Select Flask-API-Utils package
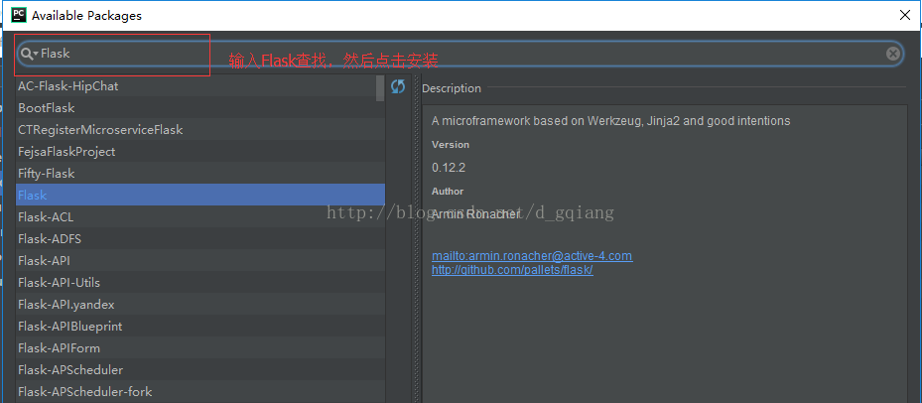 199,282
